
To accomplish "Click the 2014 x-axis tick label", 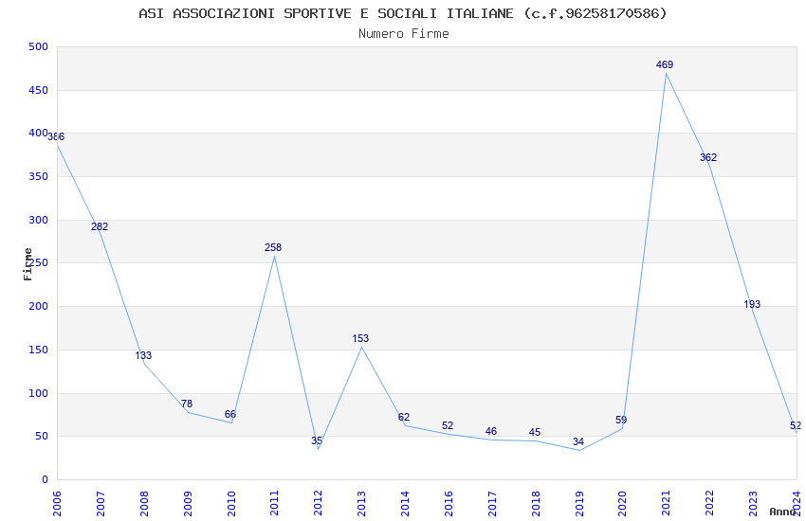I will click(405, 503).
